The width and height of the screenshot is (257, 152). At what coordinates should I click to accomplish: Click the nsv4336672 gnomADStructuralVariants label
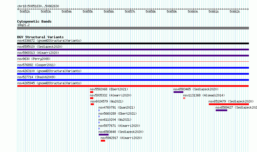click(49, 41)
